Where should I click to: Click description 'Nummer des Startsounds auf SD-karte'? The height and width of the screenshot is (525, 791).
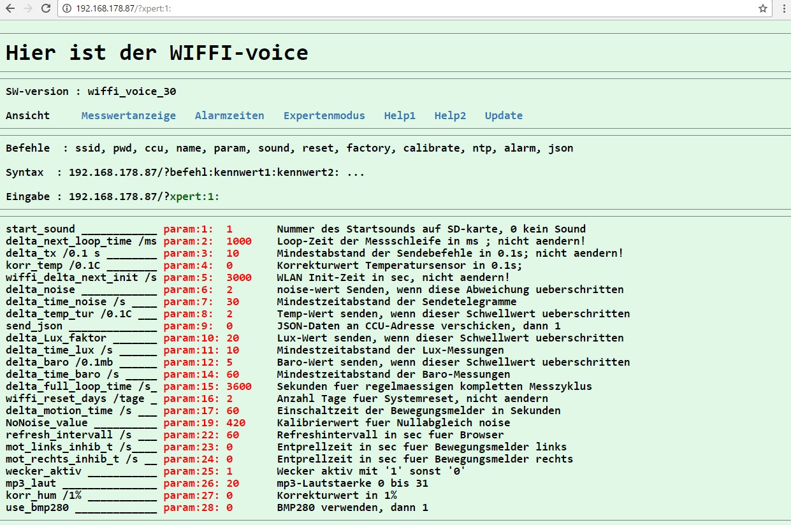point(386,229)
